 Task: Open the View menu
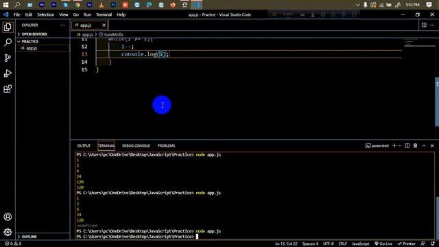coord(64,14)
